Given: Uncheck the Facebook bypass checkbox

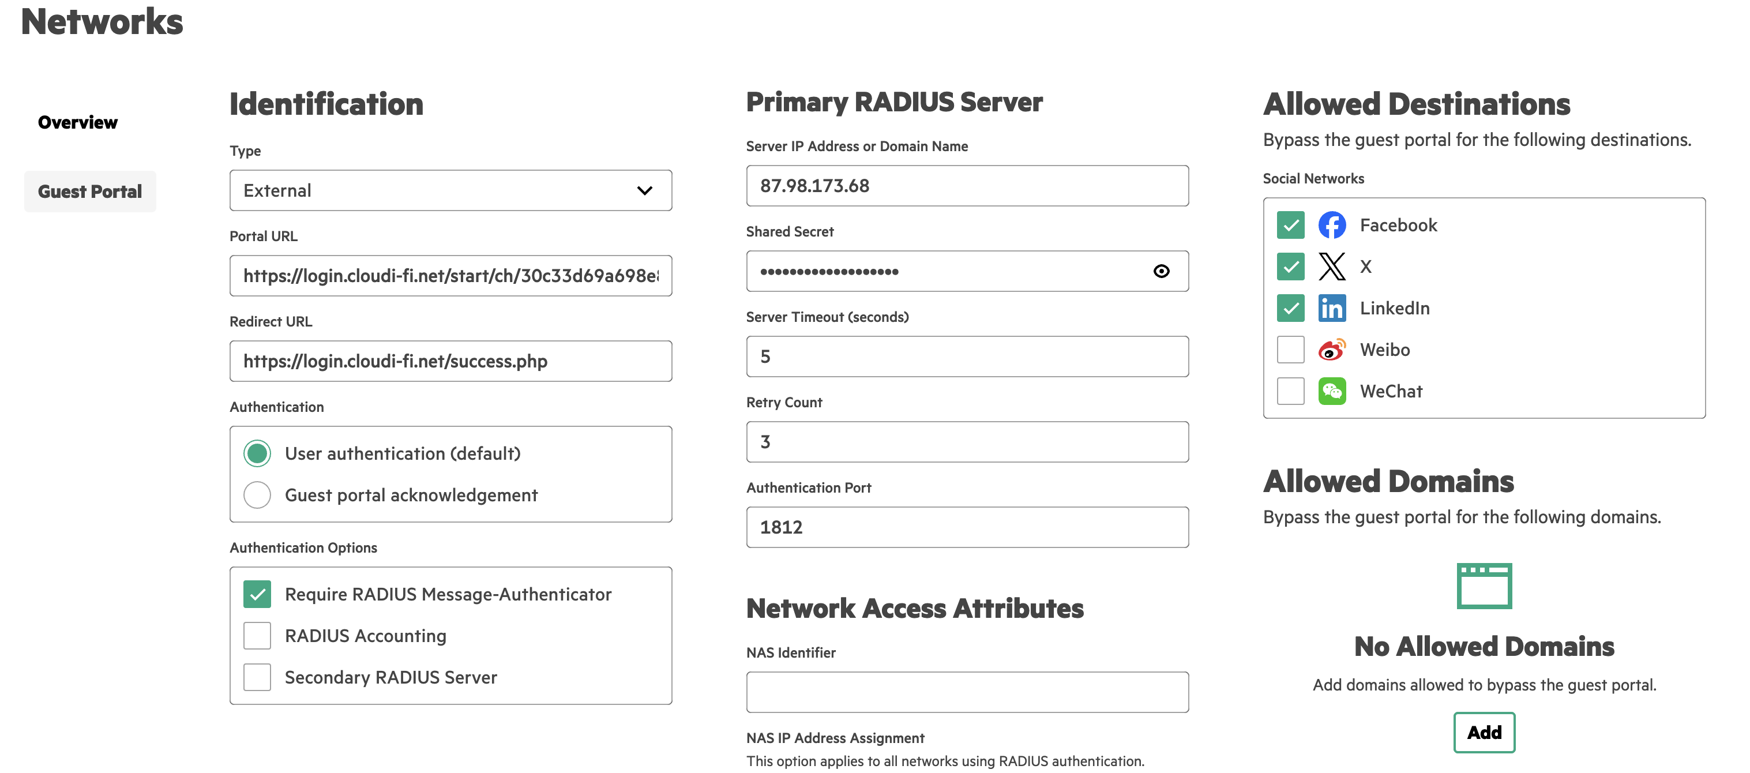Looking at the screenshot, I should (x=1290, y=225).
